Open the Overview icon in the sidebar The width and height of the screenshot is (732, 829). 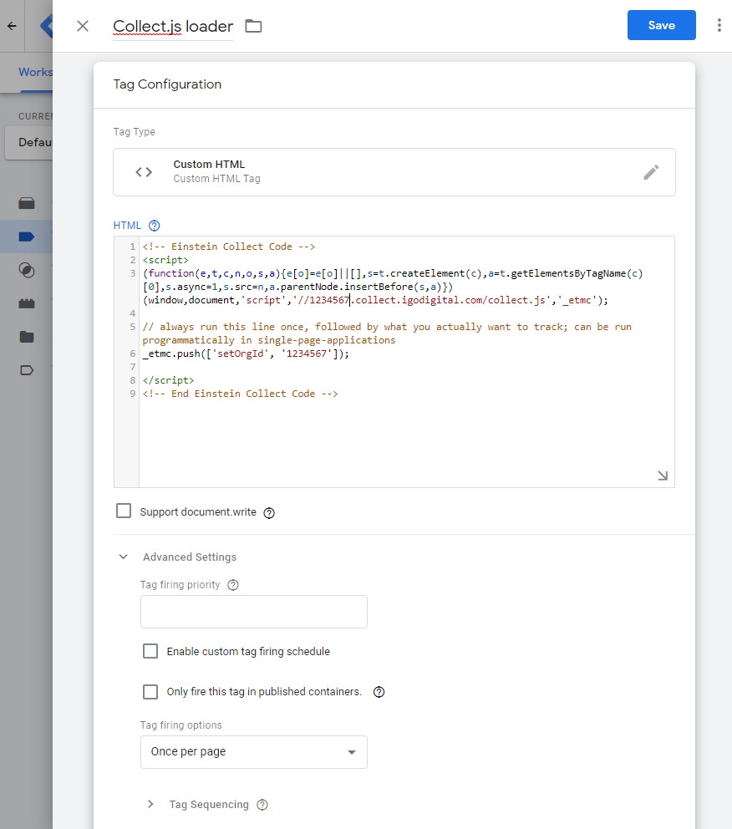click(x=27, y=203)
